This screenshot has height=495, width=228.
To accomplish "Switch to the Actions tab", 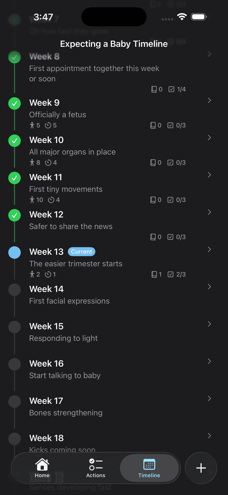I will (95, 468).
